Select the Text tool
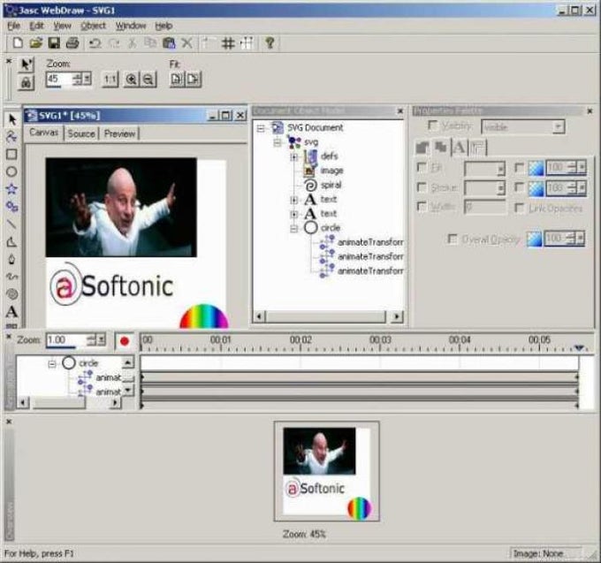Viewport: 601px width, 563px height. [11, 312]
